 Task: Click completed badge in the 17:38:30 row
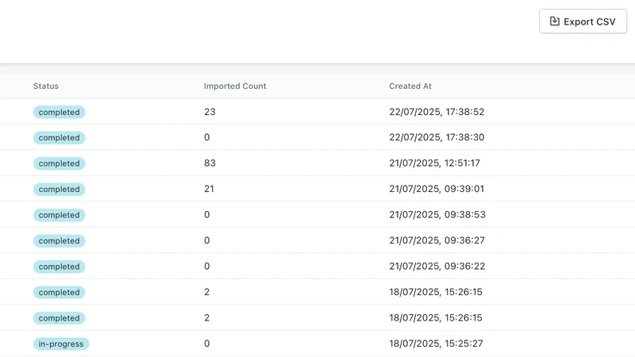point(59,137)
